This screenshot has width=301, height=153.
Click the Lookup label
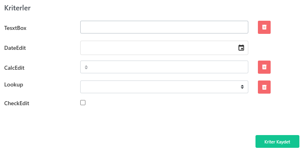click(x=14, y=84)
